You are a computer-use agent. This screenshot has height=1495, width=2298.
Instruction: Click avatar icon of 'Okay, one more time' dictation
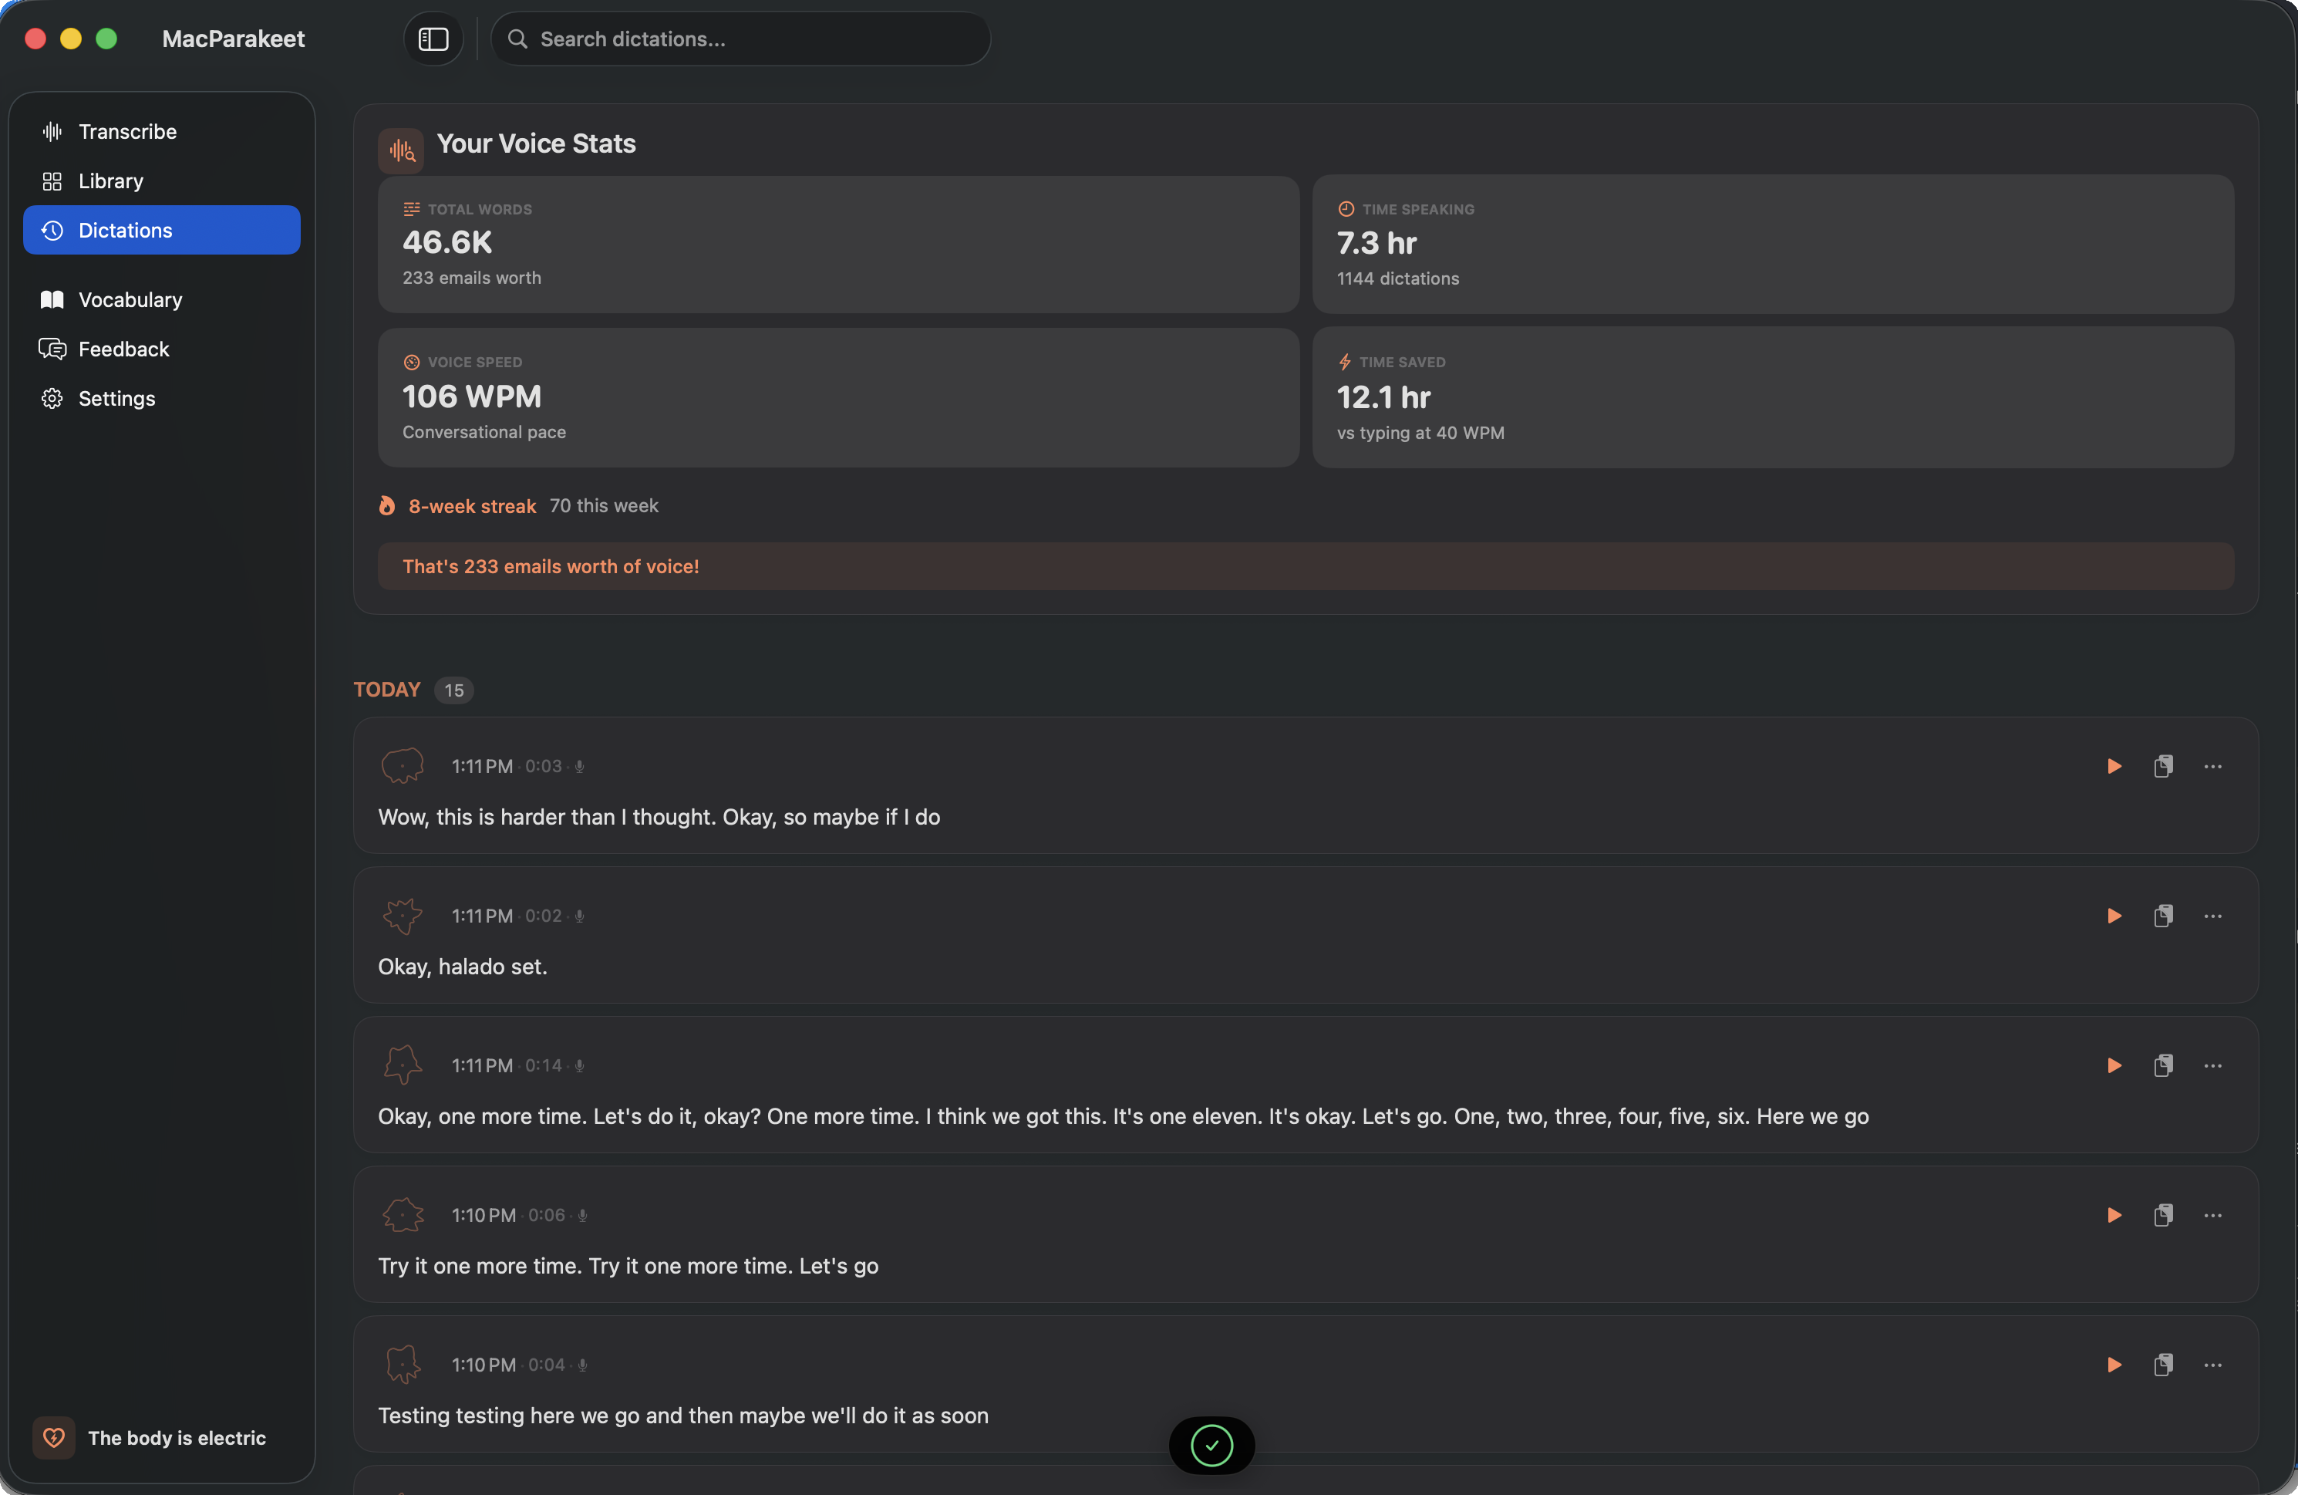point(403,1065)
